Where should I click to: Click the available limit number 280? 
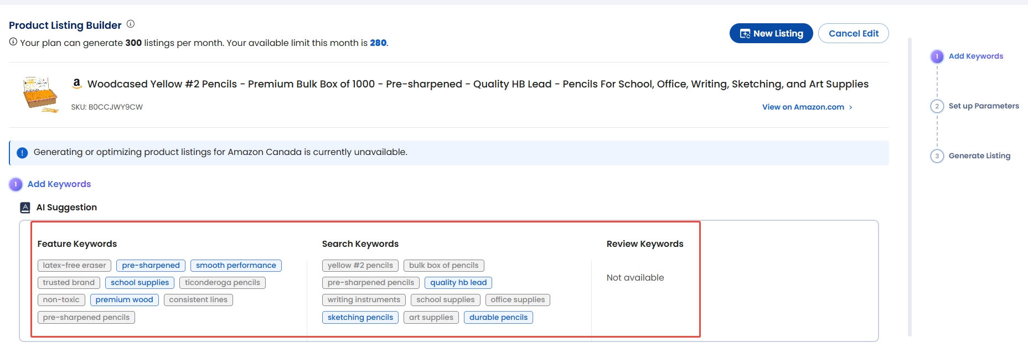[378, 43]
